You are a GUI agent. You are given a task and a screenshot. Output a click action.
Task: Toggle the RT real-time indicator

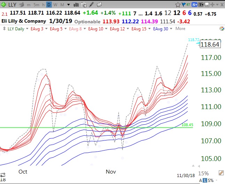(188, 5)
